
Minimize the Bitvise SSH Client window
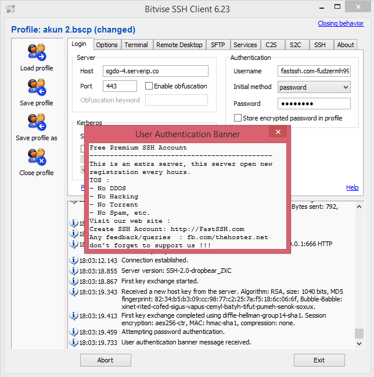[322, 8]
